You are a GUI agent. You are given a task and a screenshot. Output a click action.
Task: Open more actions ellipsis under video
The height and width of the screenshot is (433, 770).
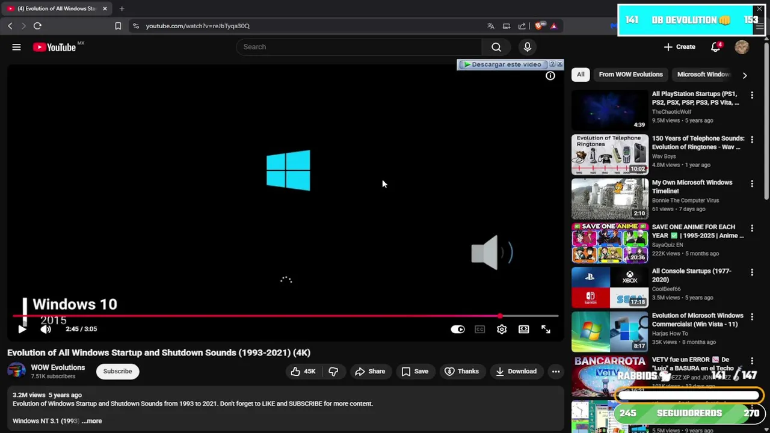[x=556, y=372]
